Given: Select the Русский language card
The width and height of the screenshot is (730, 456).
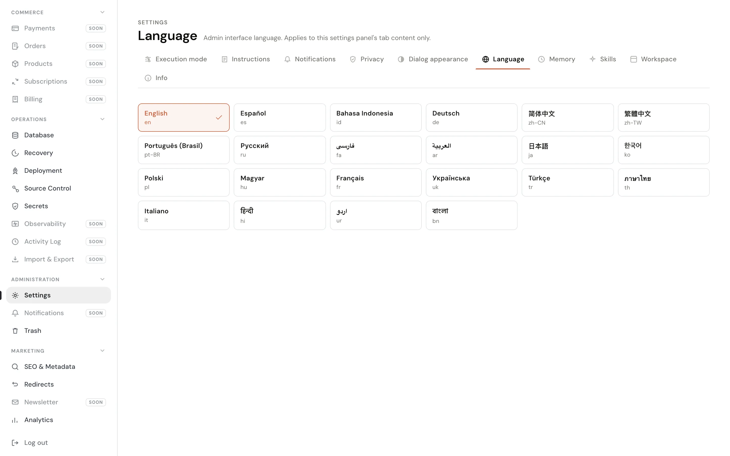Looking at the screenshot, I should click(280, 150).
